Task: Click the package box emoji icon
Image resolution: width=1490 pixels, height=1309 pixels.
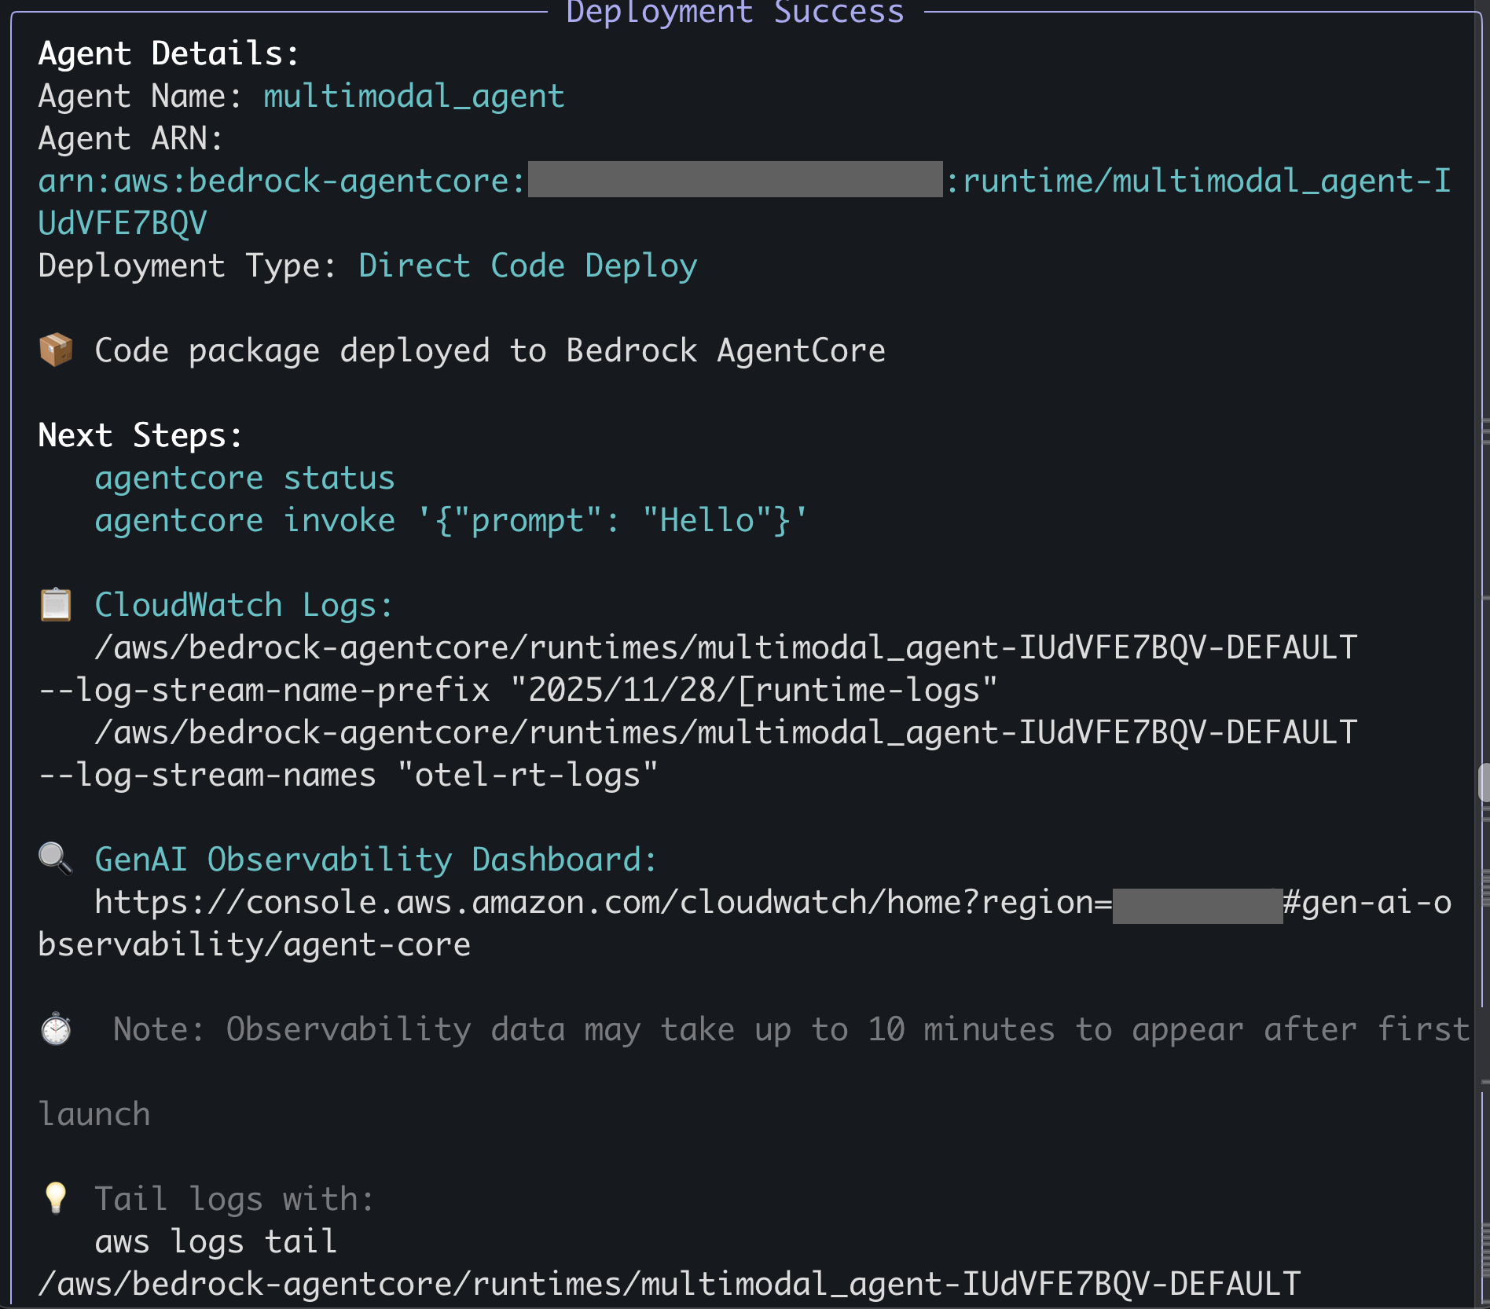Action: (x=56, y=350)
